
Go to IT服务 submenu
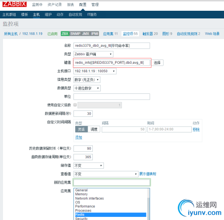92,14
